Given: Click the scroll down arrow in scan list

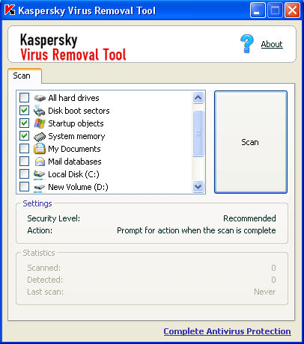Looking at the screenshot, I should pyautogui.click(x=198, y=186).
